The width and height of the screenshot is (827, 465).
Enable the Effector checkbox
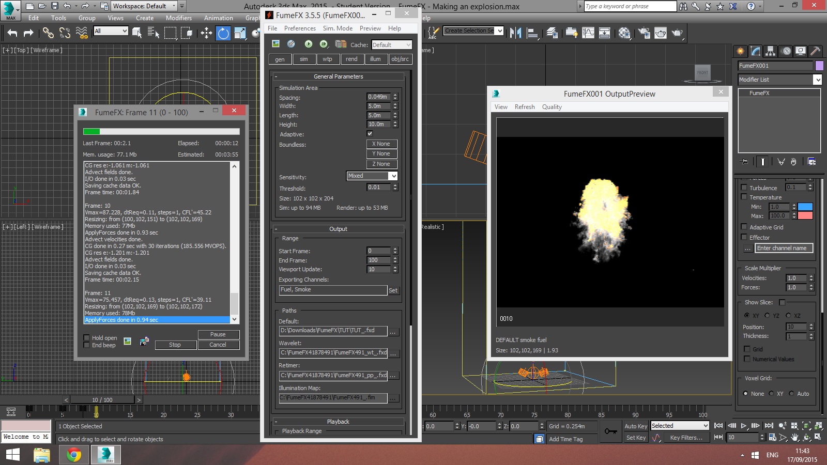coord(744,237)
